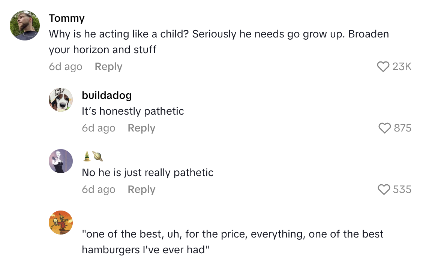Click the Tommy username
The width and height of the screenshot is (423, 260).
point(67,18)
